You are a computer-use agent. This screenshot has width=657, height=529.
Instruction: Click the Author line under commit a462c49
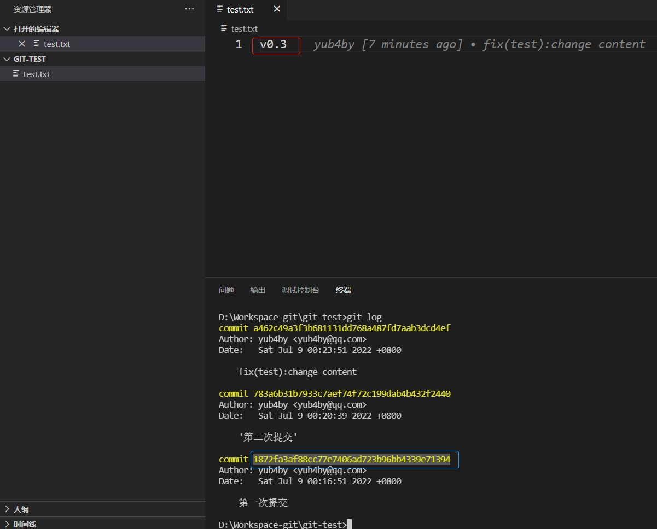293,339
